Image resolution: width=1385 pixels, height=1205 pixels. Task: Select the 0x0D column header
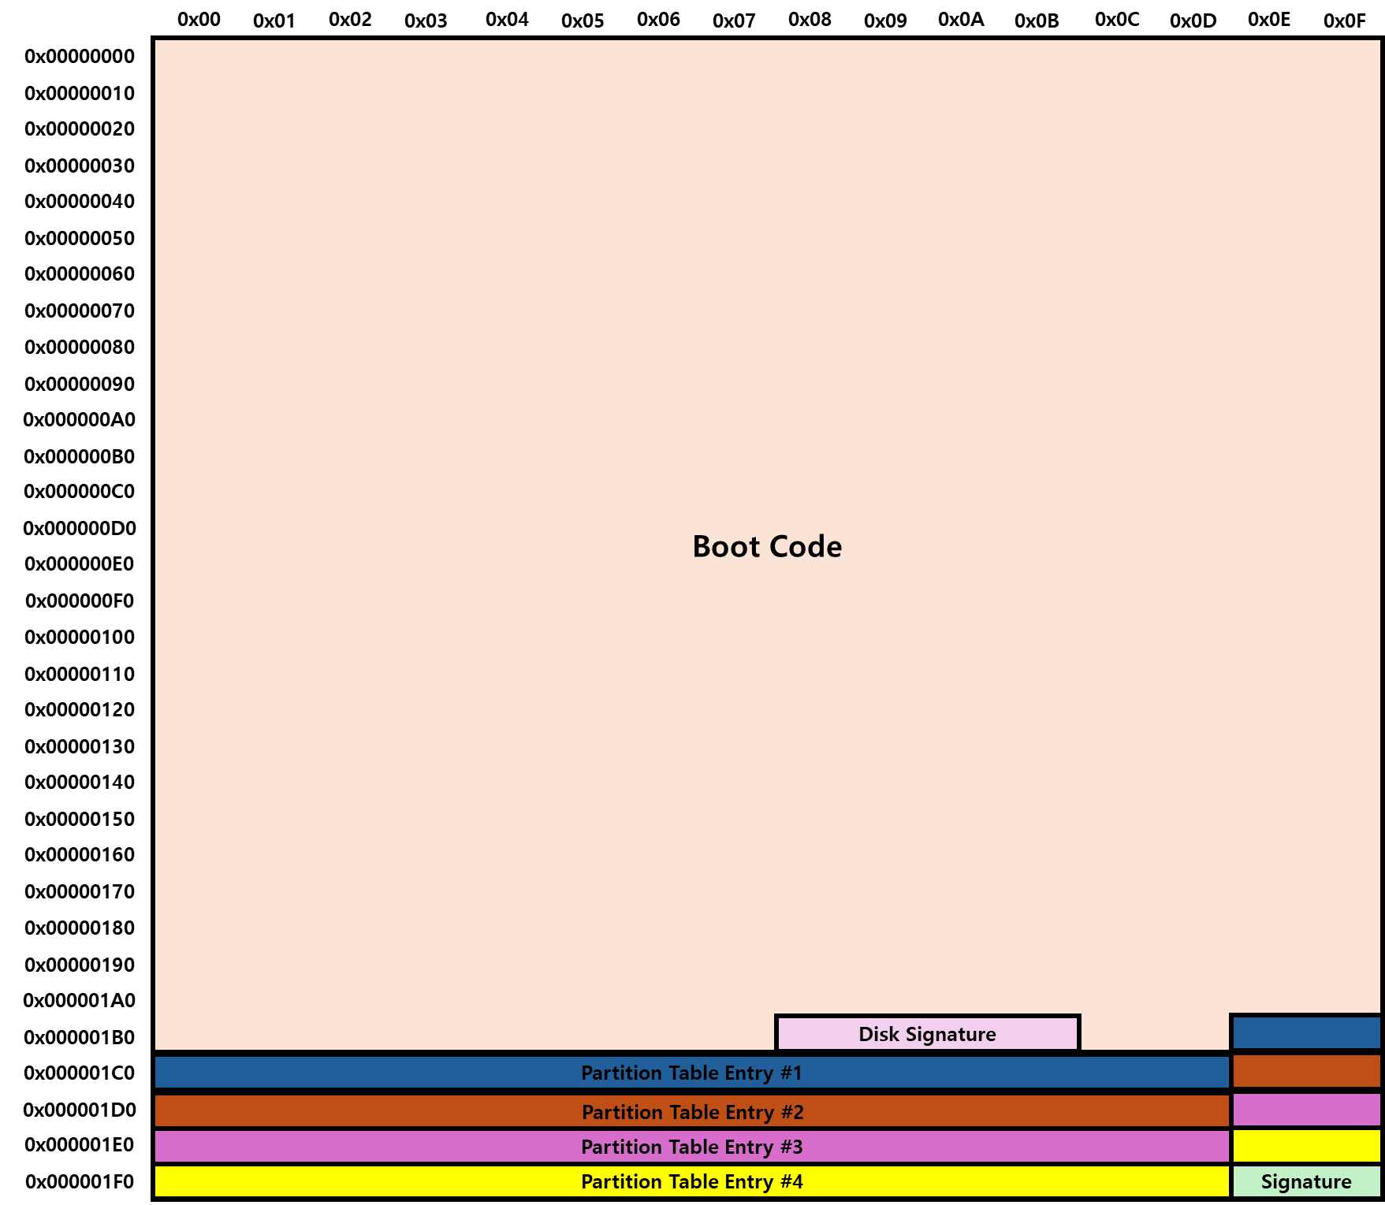coord(1193,21)
